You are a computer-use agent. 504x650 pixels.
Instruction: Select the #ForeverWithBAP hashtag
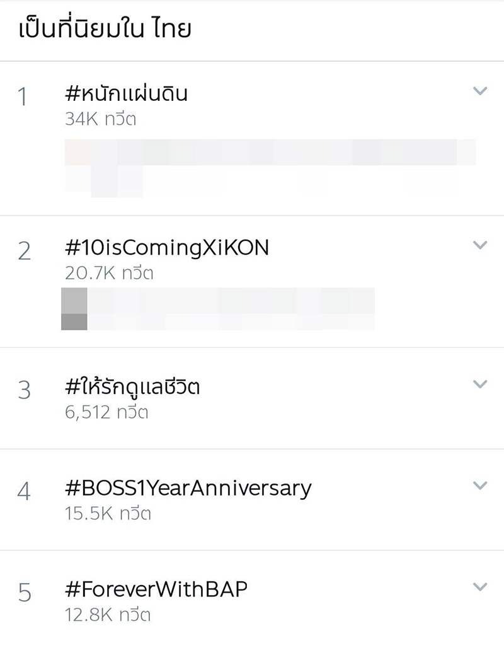pyautogui.click(x=156, y=589)
